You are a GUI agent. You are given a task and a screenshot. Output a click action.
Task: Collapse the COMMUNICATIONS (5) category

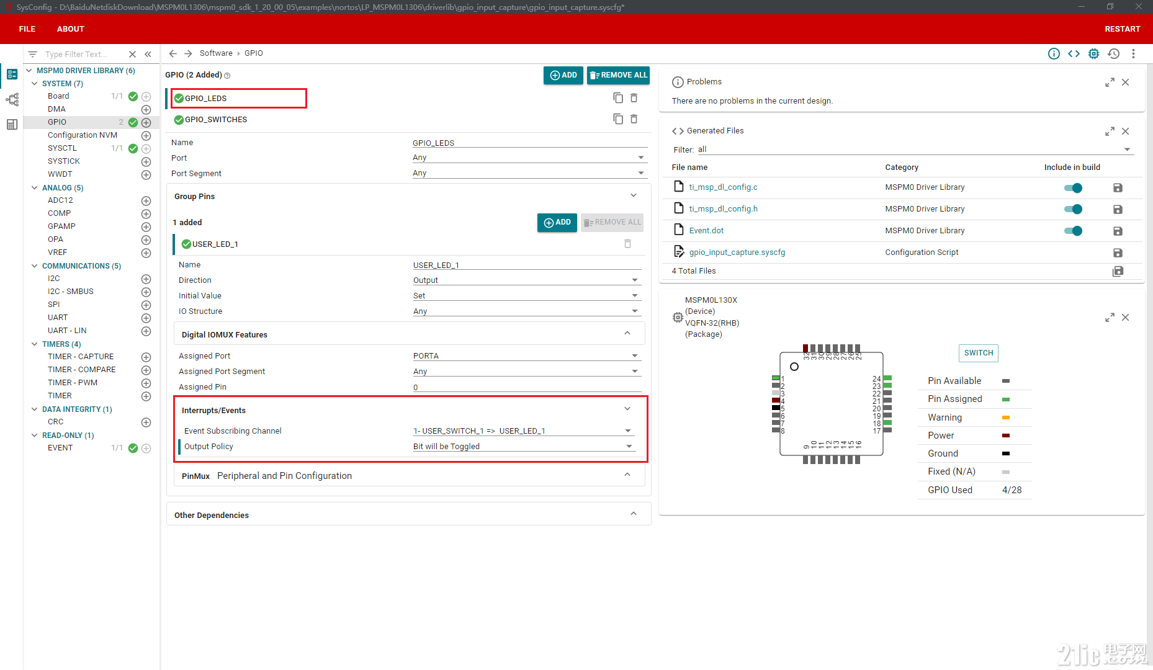click(x=35, y=266)
